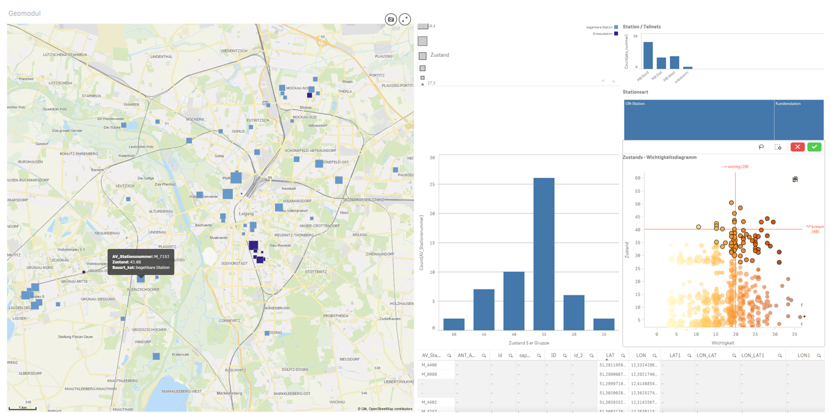
Task: Click the Einbaustation legend swatch
Action: [x=616, y=34]
